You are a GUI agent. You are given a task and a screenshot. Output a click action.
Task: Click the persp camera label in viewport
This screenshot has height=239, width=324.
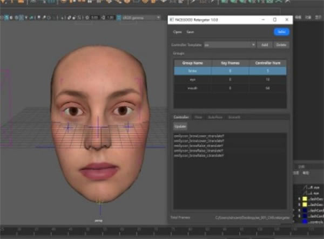point(99,221)
